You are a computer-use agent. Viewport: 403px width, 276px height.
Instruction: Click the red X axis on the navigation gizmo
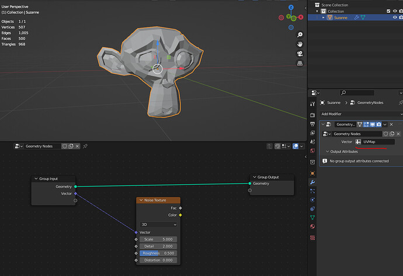point(300,17)
